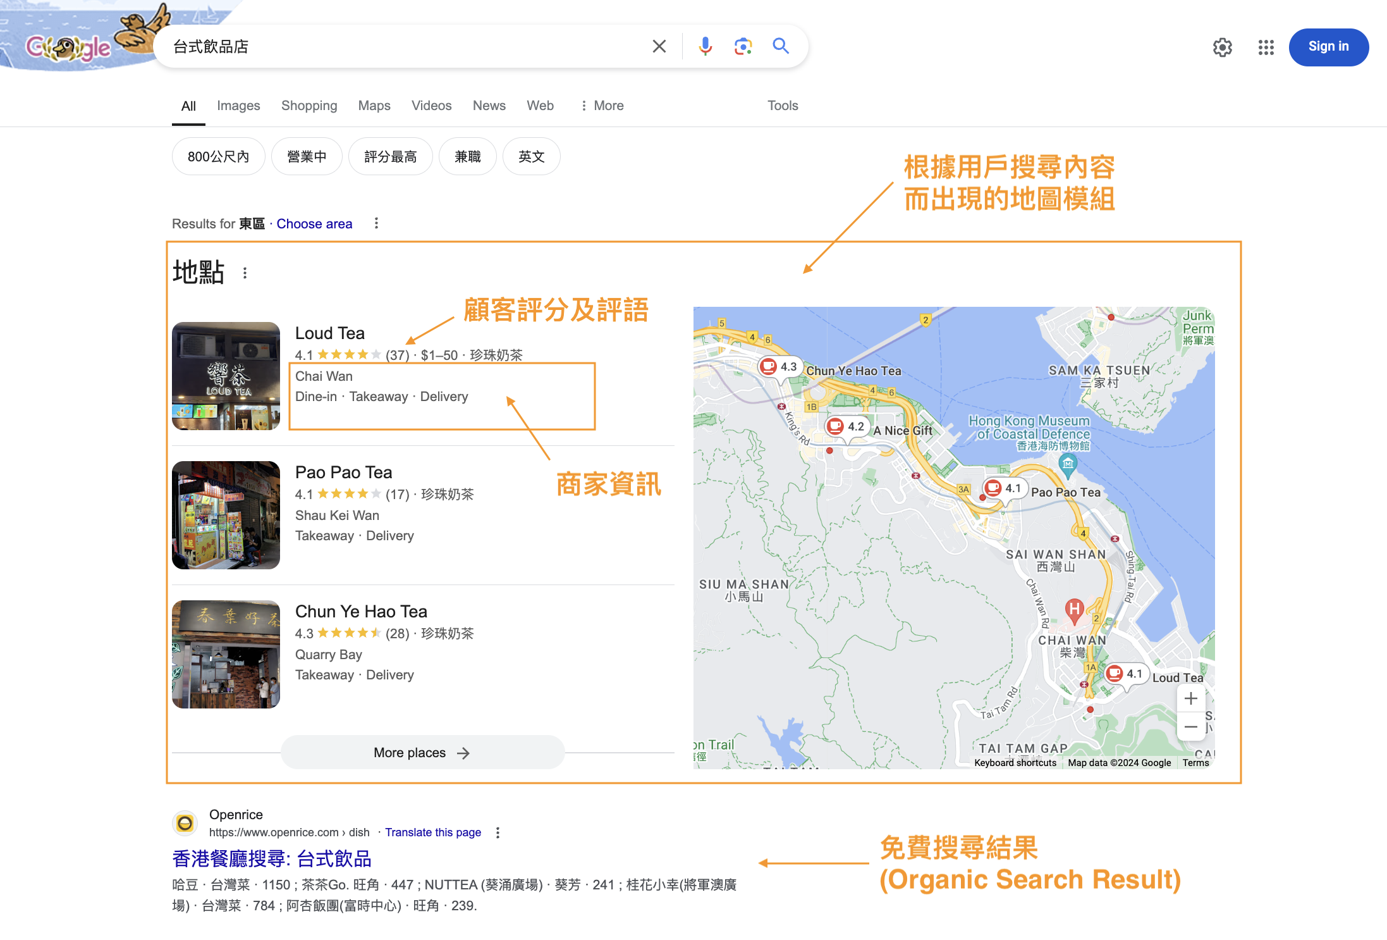This screenshot has width=1387, height=940.
Task: Click the SAI WAN SHAN 西灣山 map label
Action: pos(1056,560)
